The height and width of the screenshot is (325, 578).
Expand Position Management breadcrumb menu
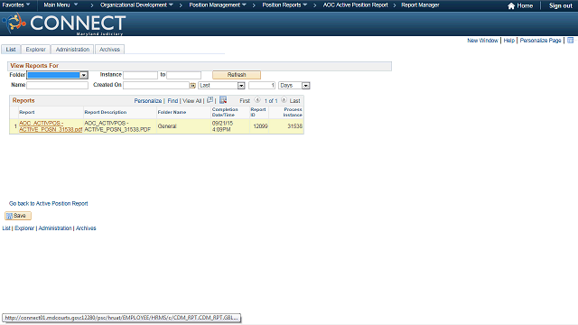(x=218, y=5)
